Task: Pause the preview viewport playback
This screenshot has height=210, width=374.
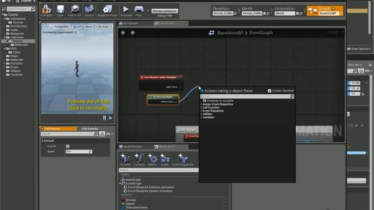Action: pyautogui.click(x=105, y=118)
